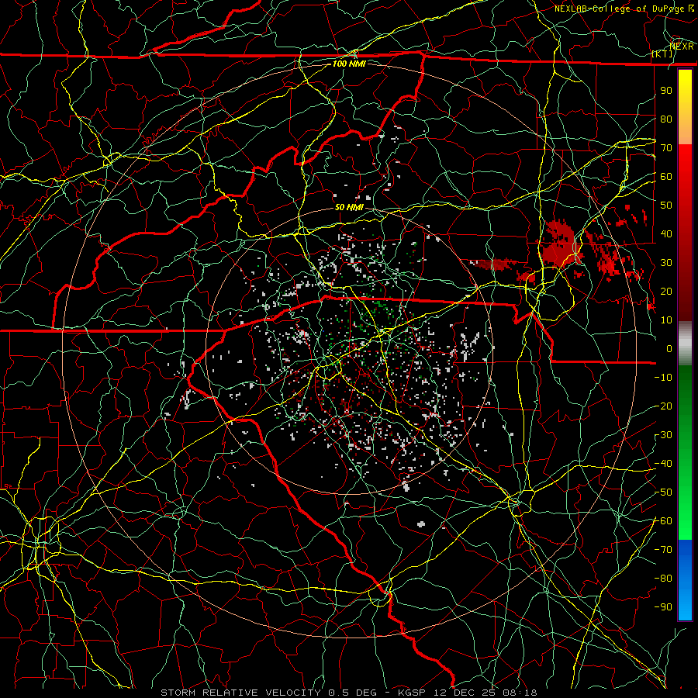Image resolution: width=698 pixels, height=698 pixels.
Task: Select the -90 scale label
Action: [663, 607]
